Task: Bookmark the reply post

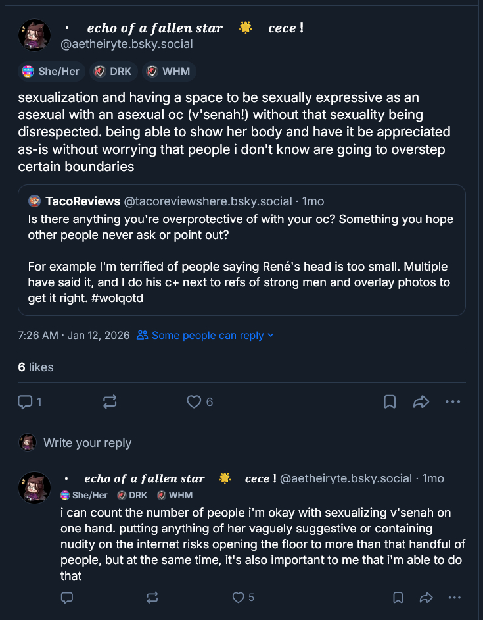Action: (398, 598)
